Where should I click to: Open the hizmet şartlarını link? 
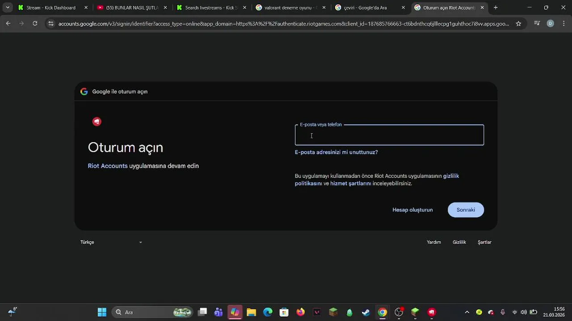click(350, 183)
